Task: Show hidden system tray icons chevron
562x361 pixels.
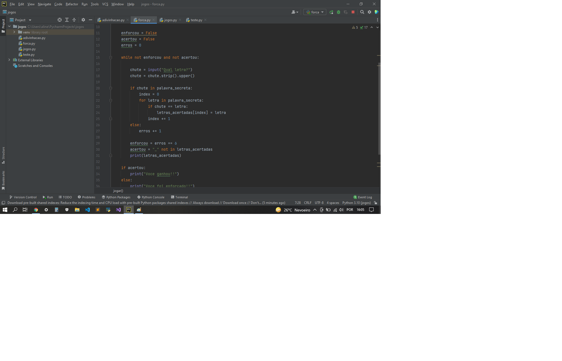Action: click(315, 210)
